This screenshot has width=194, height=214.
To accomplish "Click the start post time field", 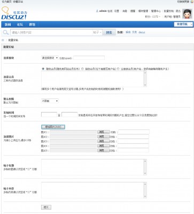I will 49,114.
